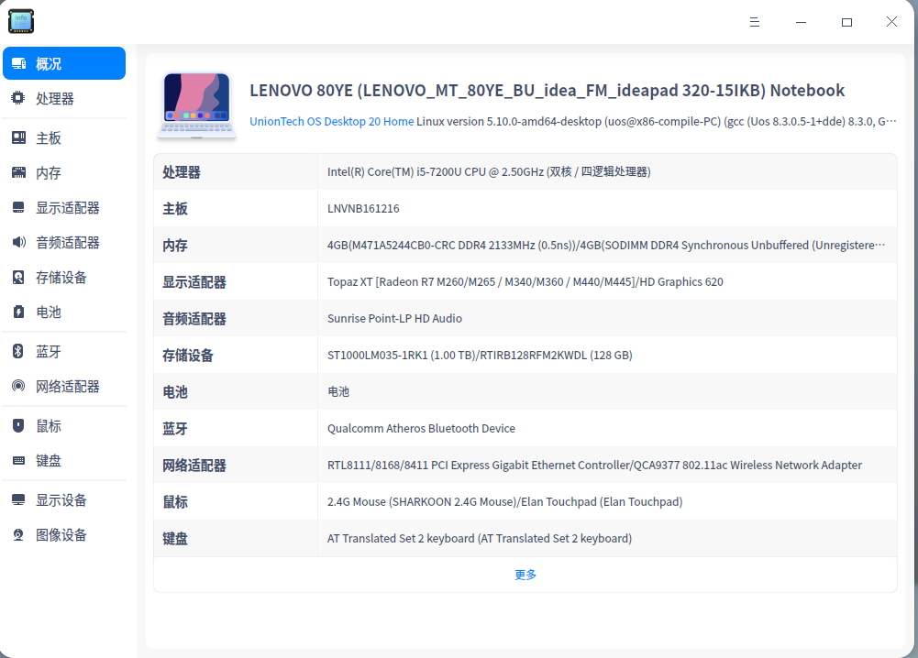Click the 键盘 row header in table
The width and height of the screenshot is (918, 658).
[175, 539]
